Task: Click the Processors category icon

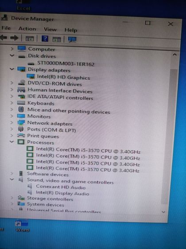Action: point(21,142)
